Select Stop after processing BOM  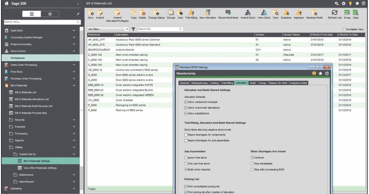pyautogui.click(x=252, y=169)
